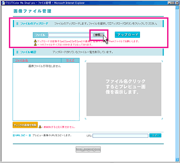Click the アップロード upload button
180x163 pixels.
point(128,35)
